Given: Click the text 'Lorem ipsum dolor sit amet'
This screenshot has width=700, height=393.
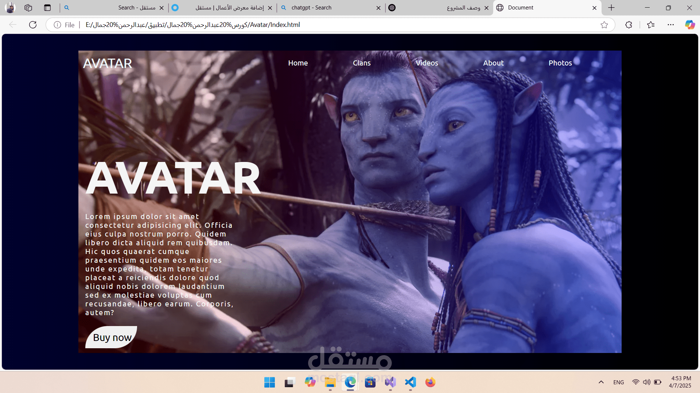Looking at the screenshot, I should coord(142,217).
